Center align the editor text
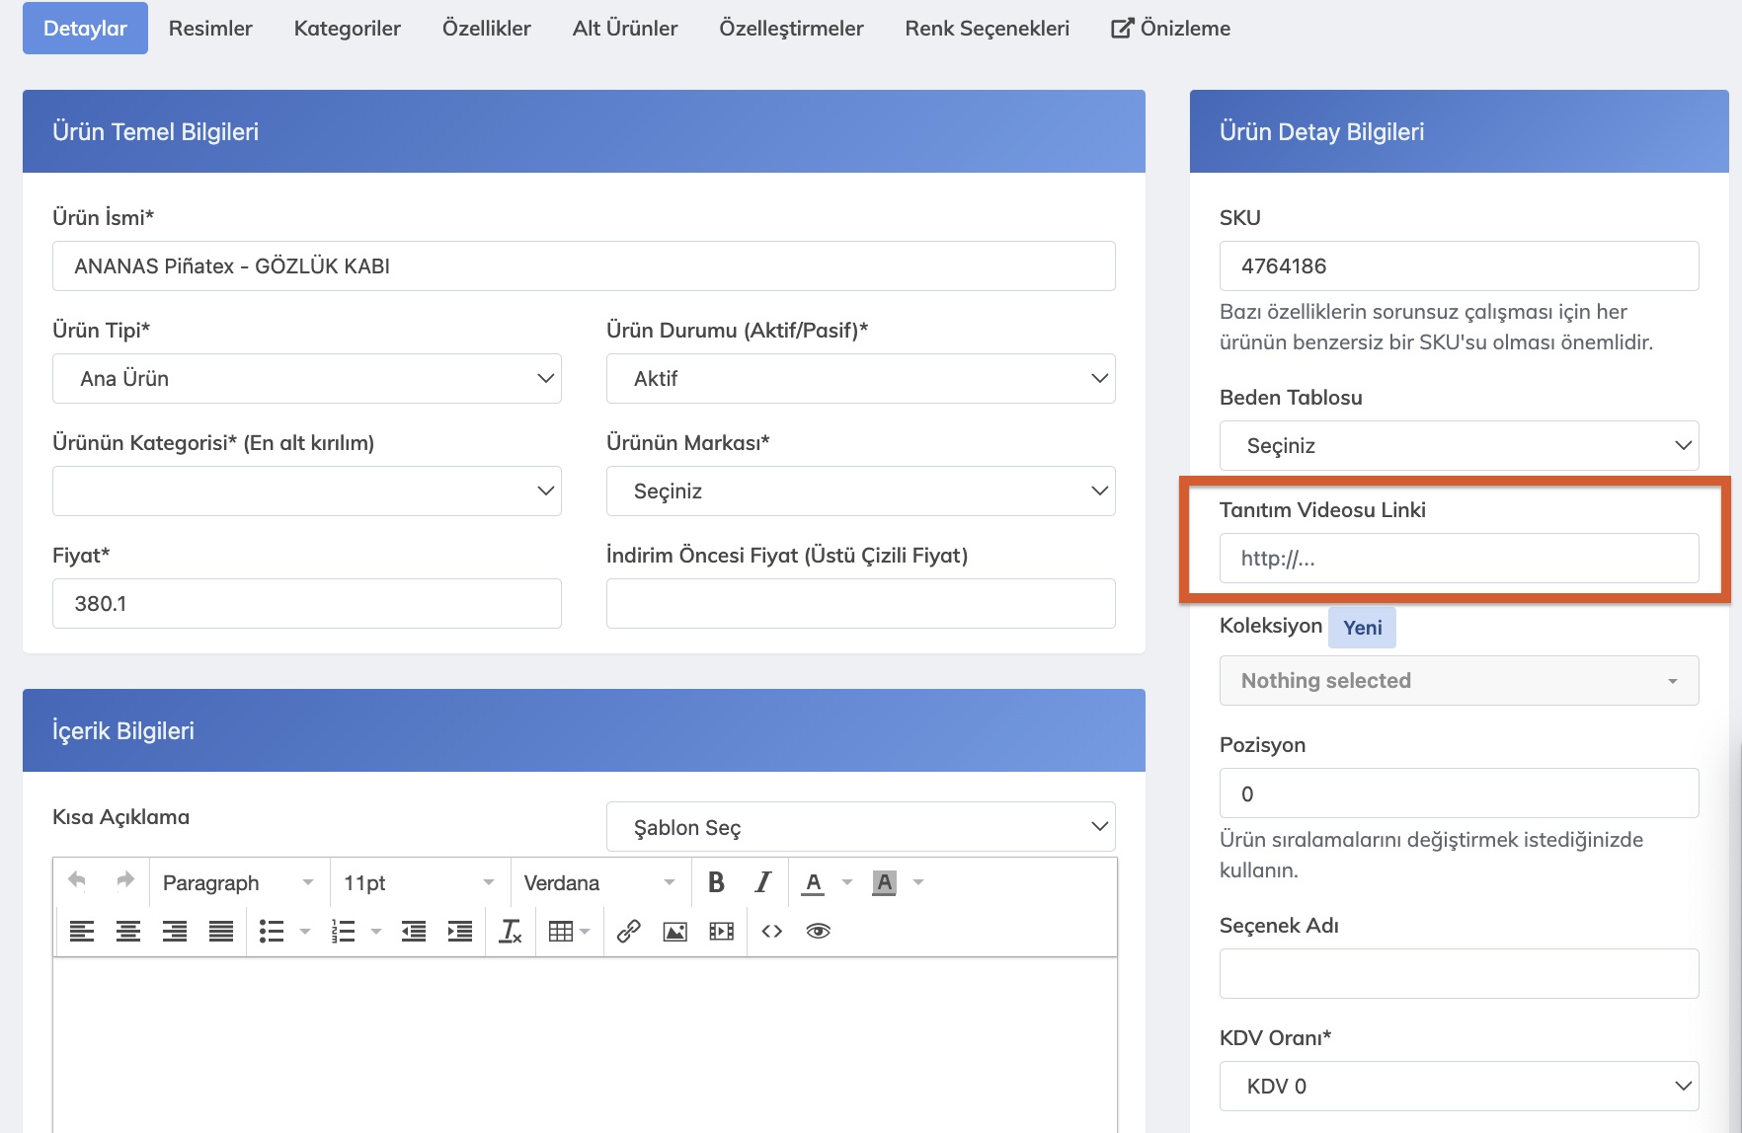This screenshot has height=1133, width=1742. [x=128, y=931]
